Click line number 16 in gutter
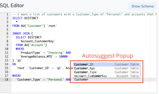The height and width of the screenshot is (94, 159). (6, 72)
